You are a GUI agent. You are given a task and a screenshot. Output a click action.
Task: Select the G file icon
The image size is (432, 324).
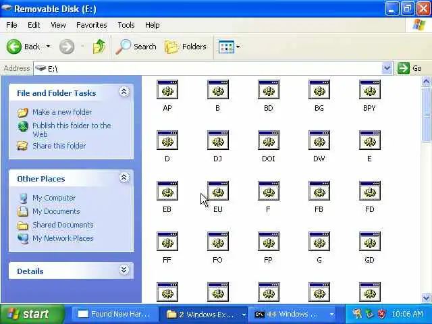319,242
